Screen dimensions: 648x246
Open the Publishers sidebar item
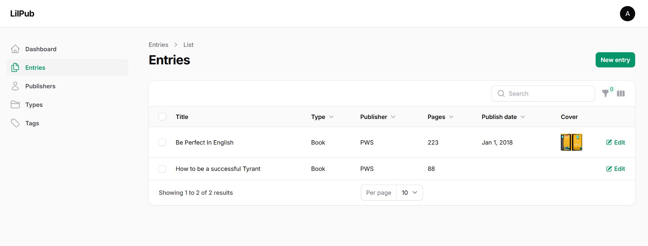click(40, 86)
